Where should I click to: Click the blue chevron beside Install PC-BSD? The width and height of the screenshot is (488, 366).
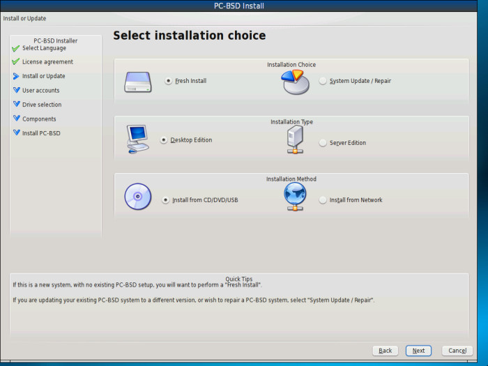[17, 132]
